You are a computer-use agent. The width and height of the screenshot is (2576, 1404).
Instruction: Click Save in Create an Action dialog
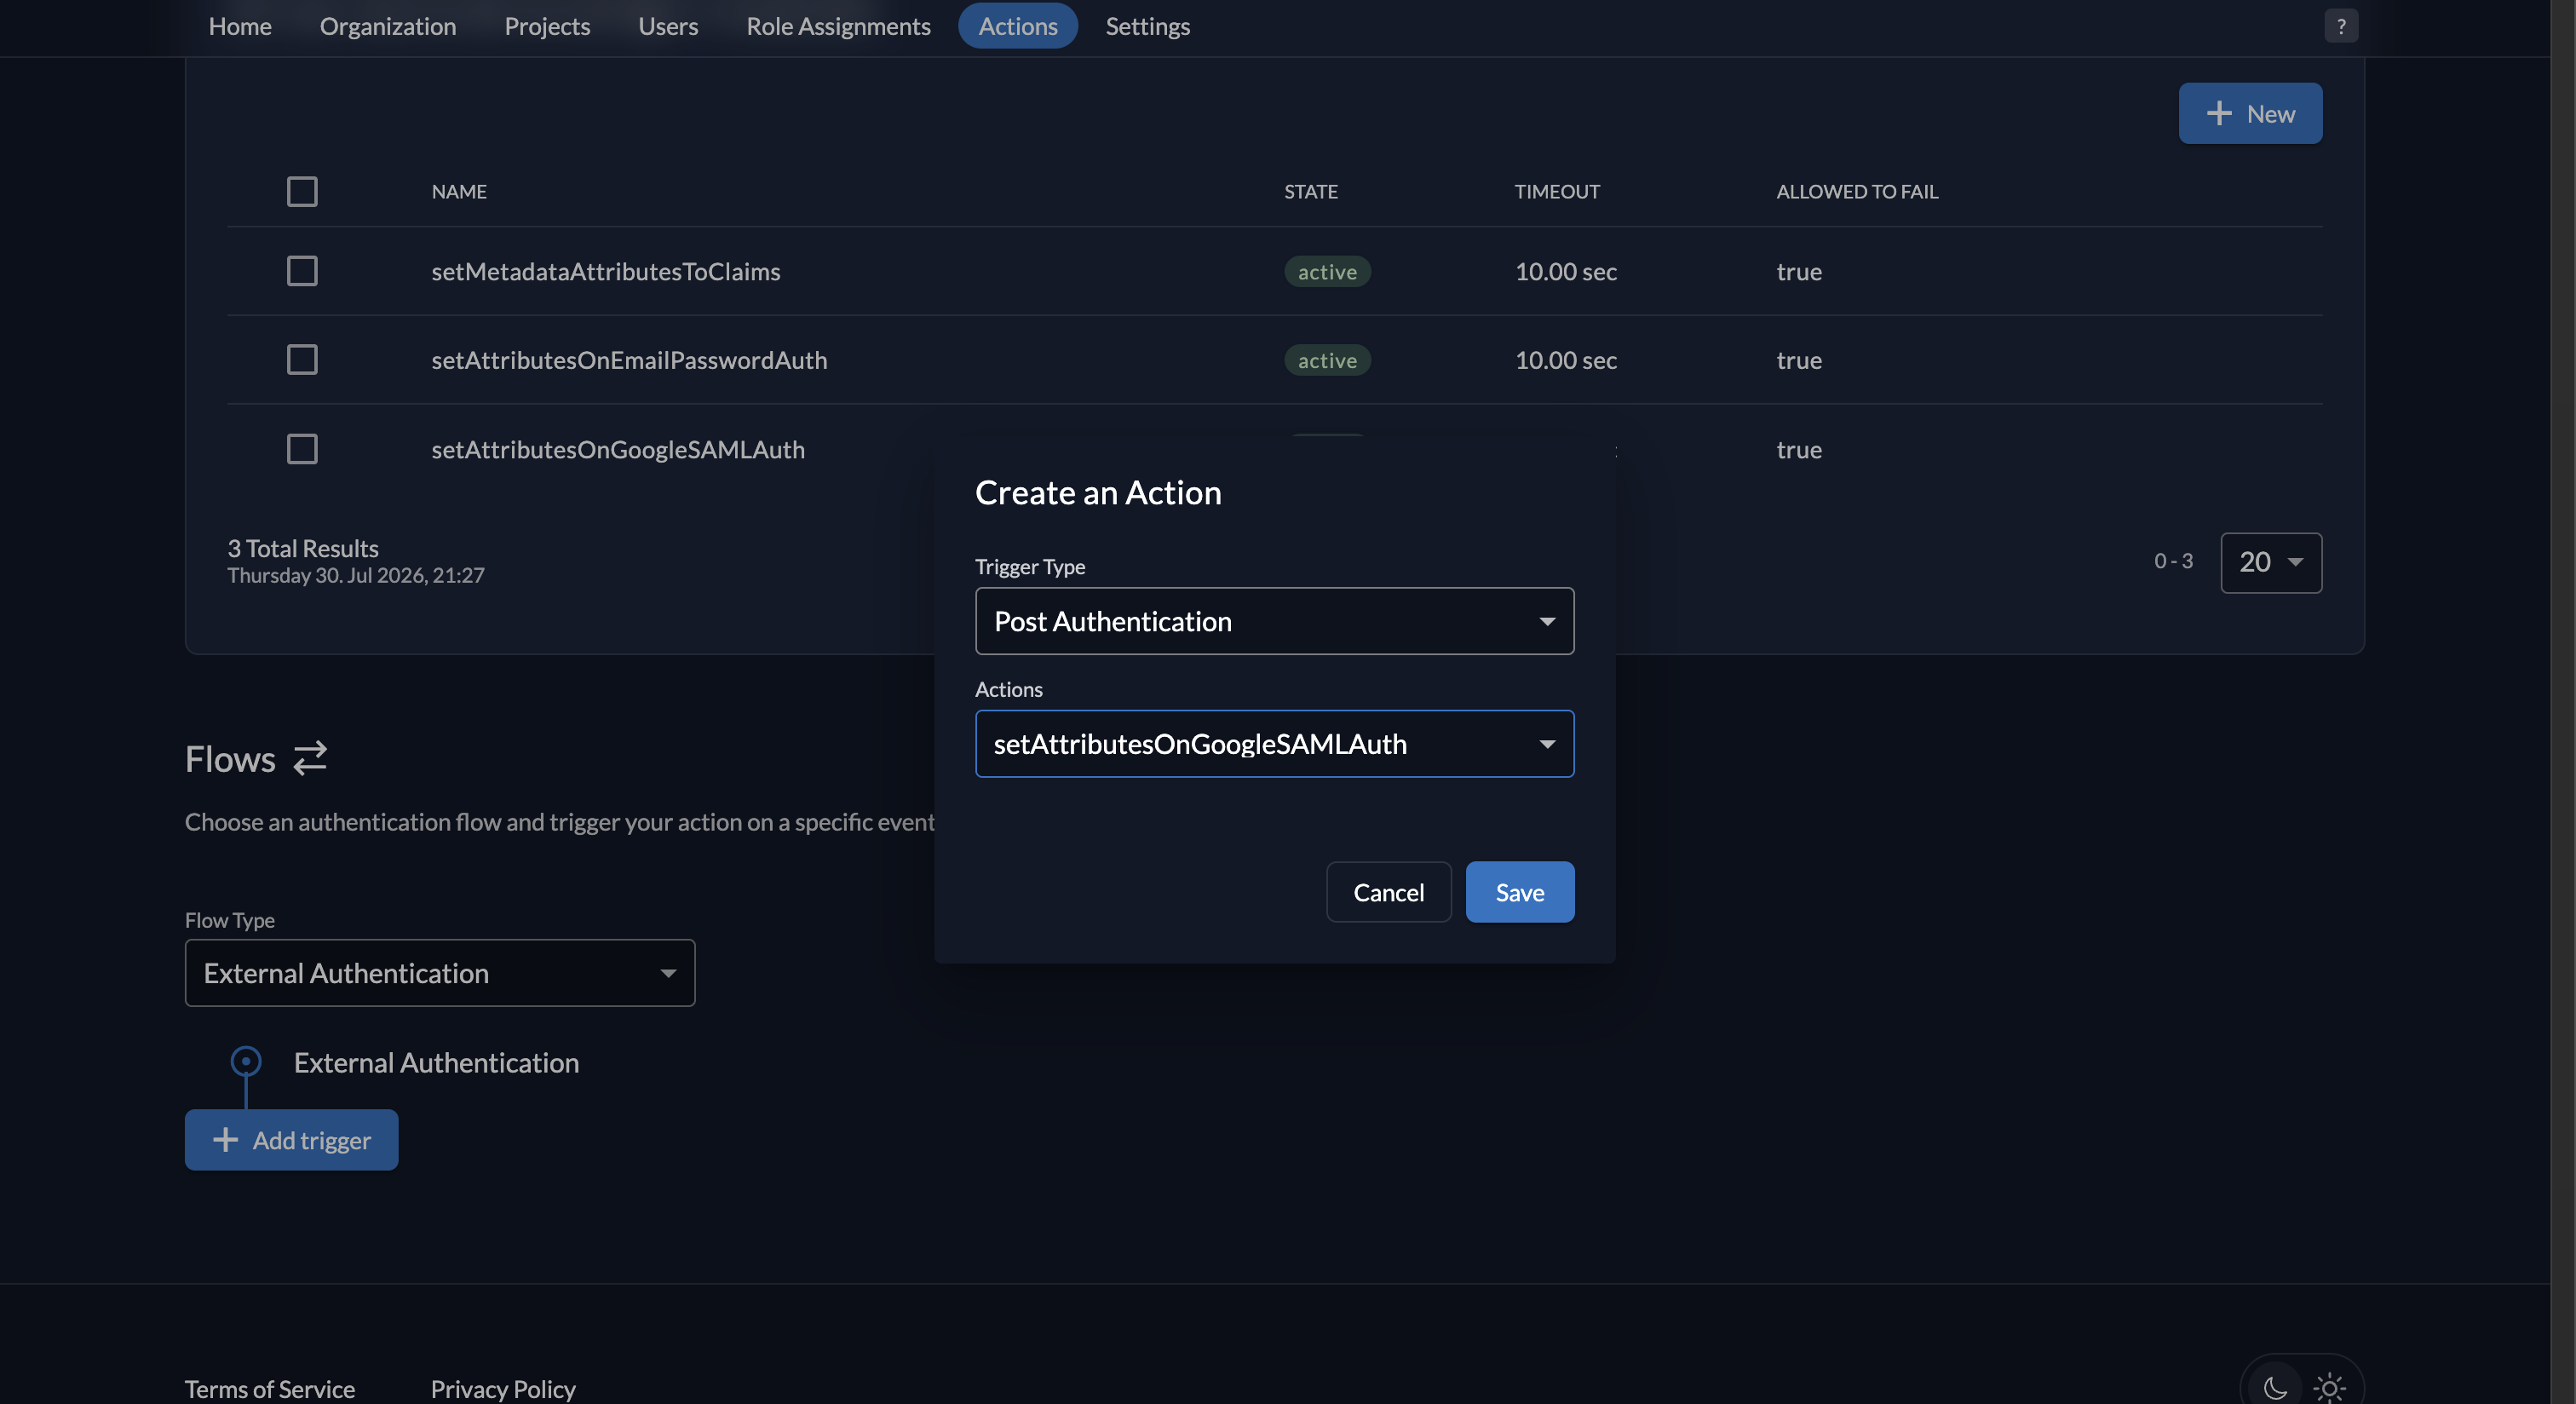coord(1519,892)
